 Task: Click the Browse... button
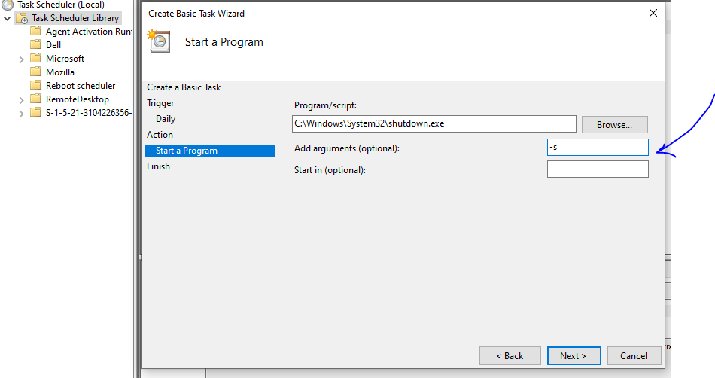614,124
